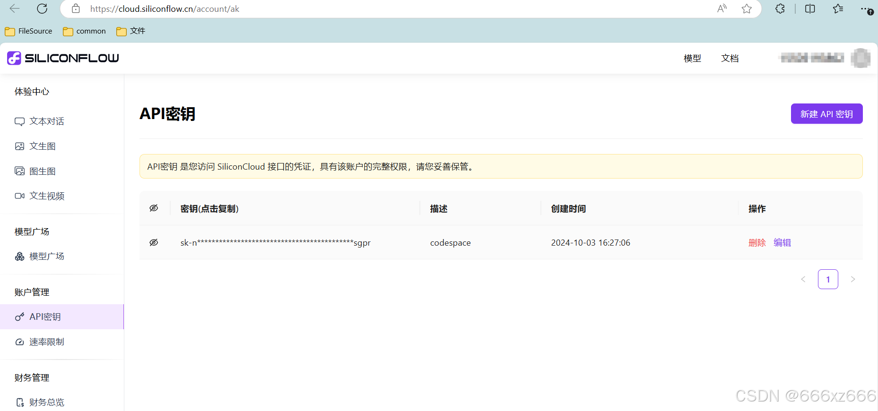Open the Favorites list icon

pyautogui.click(x=838, y=9)
